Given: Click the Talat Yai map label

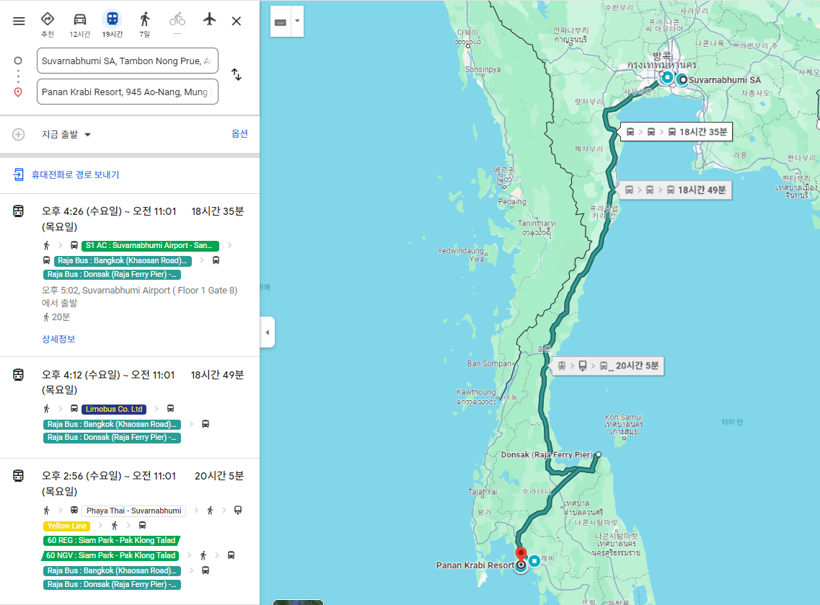Looking at the screenshot, I should click(x=482, y=492).
